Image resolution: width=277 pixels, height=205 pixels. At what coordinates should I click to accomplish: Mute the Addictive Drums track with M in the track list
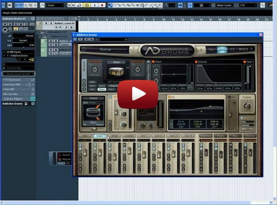tap(46, 23)
